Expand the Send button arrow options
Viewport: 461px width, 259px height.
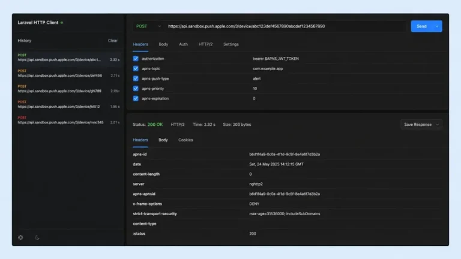coord(437,26)
